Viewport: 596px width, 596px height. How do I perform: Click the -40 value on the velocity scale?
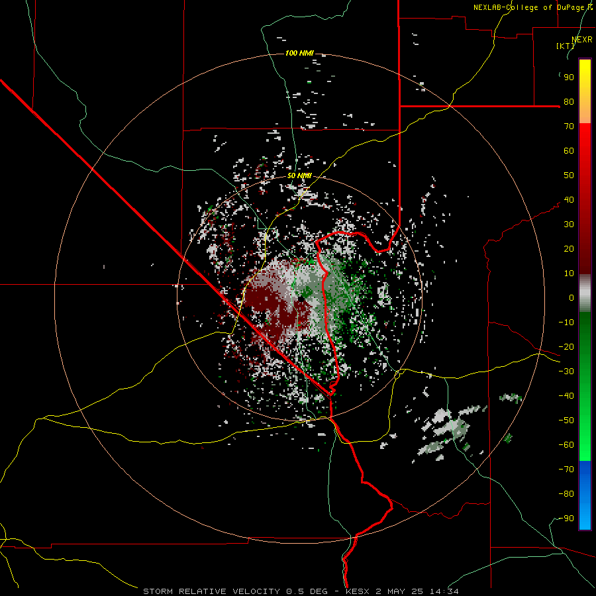(566, 396)
